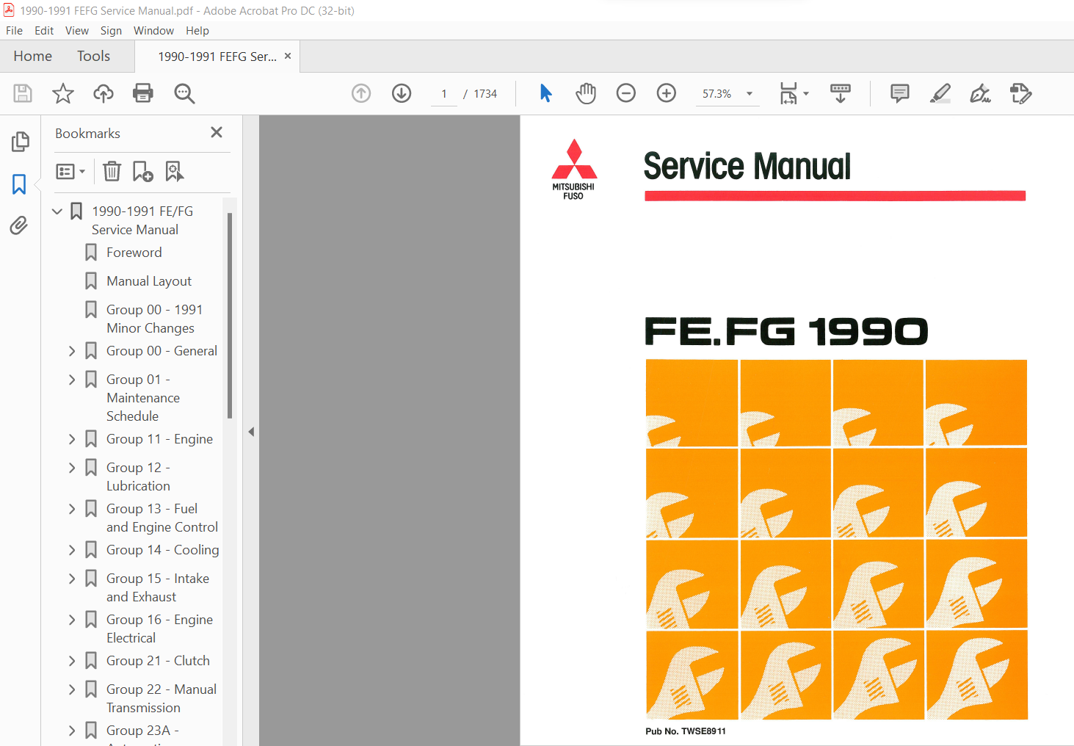Image resolution: width=1074 pixels, height=746 pixels.
Task: Switch to the Tools tab
Action: click(x=93, y=56)
